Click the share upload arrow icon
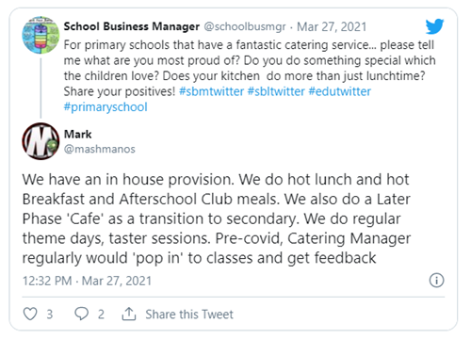Viewport: 471px width, 339px height. (129, 314)
